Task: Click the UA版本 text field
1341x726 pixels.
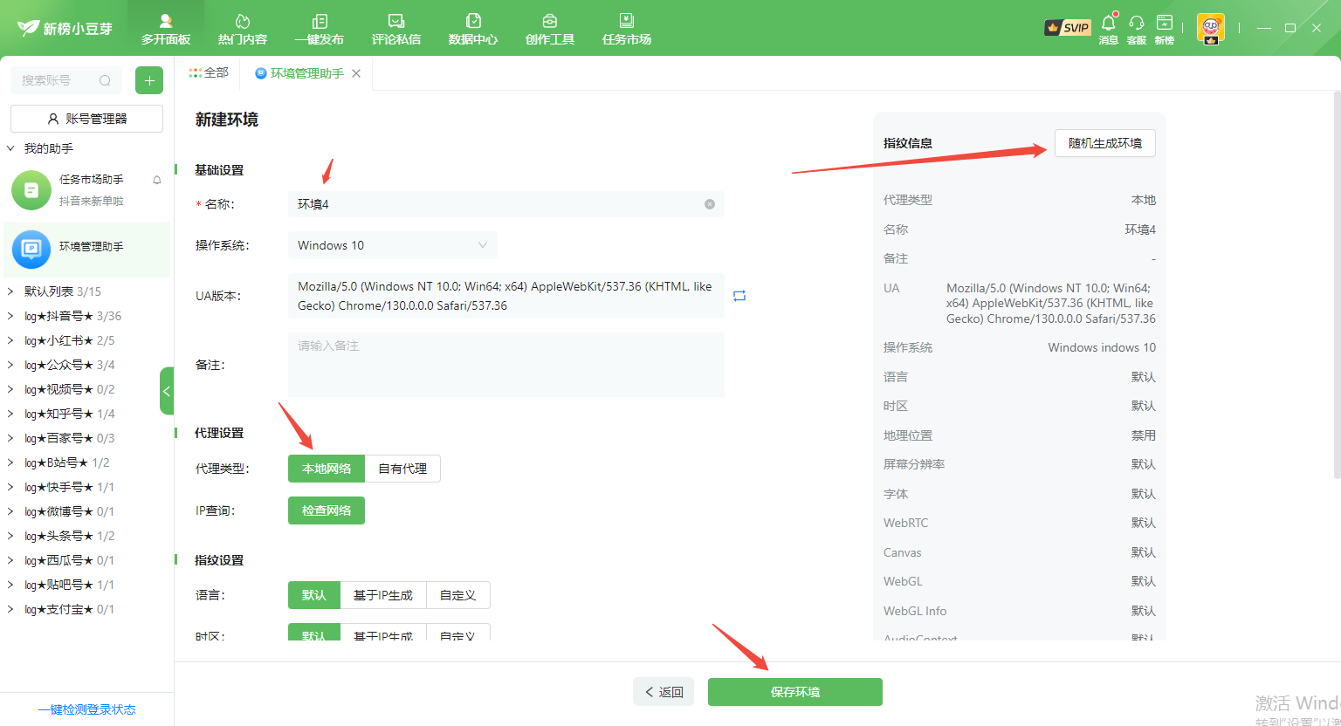Action: tap(506, 296)
